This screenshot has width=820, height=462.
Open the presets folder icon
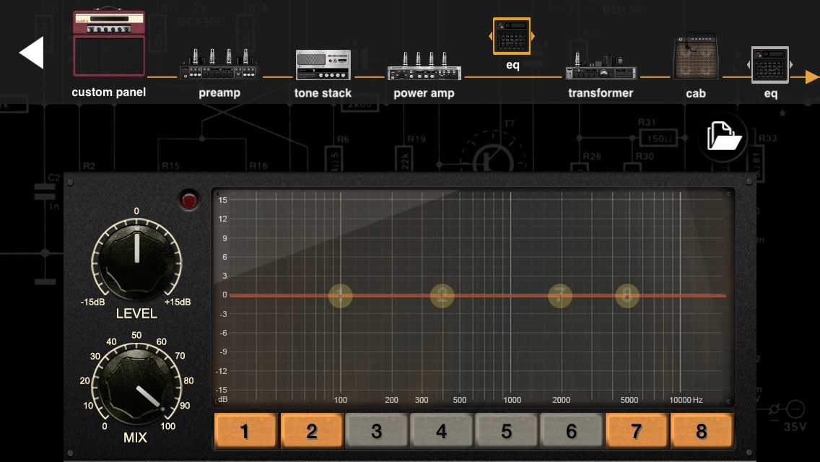[x=723, y=136]
